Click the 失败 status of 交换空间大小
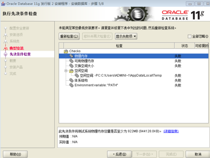The height and width of the screenshot is (158, 210). tap(178, 66)
